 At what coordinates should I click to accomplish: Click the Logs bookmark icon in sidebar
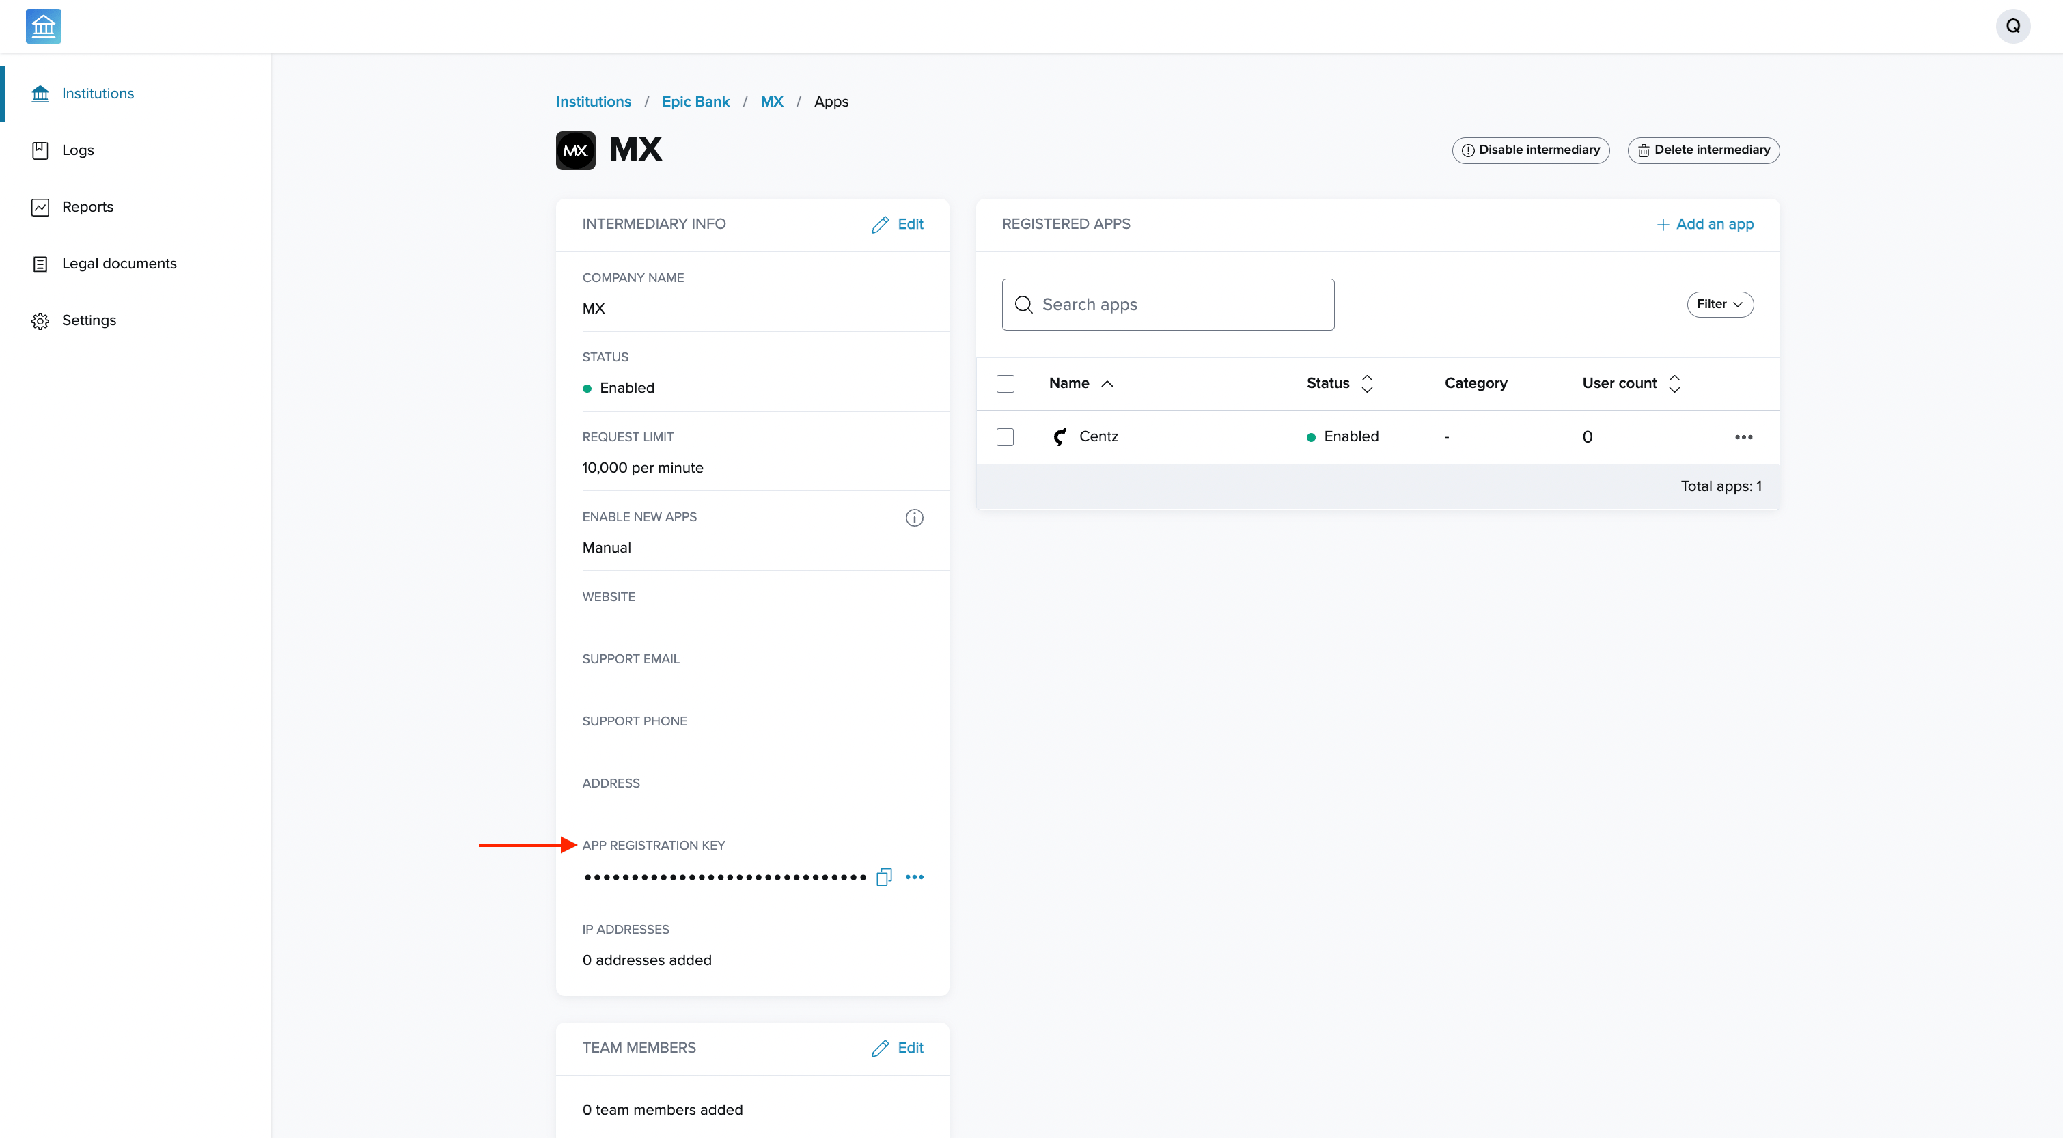tap(40, 150)
